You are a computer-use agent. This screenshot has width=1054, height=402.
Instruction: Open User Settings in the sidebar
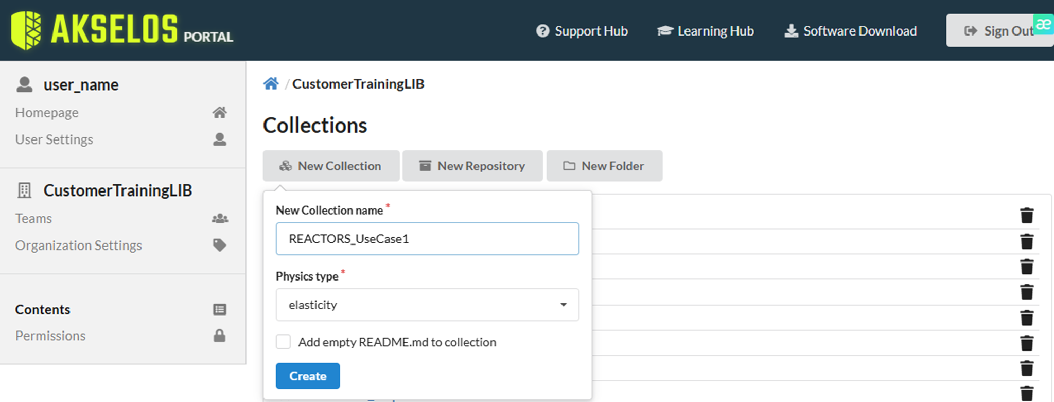(x=54, y=139)
